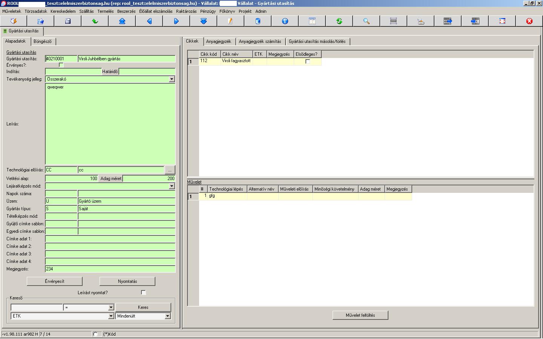Click the blue left arrow previous record icon

point(149,21)
